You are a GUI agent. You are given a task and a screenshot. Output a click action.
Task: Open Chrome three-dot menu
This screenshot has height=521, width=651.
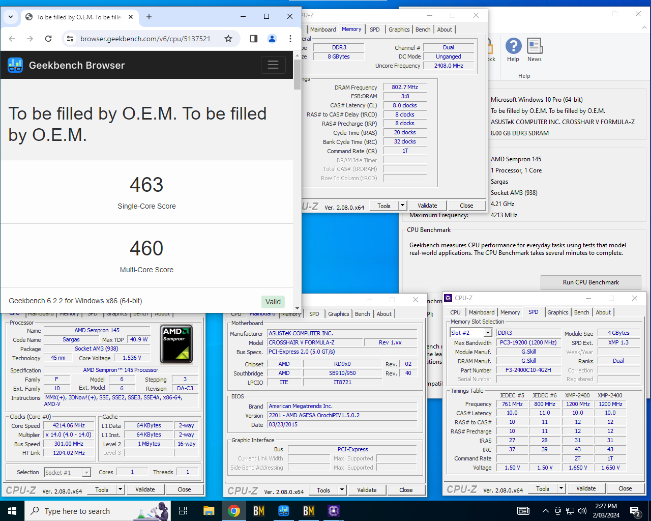290,39
